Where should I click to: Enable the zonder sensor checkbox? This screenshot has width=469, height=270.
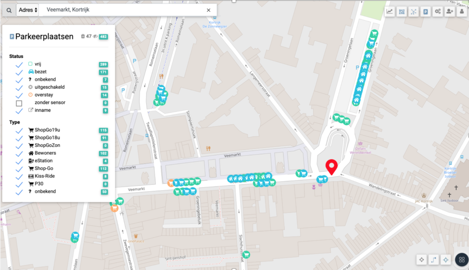tap(19, 103)
